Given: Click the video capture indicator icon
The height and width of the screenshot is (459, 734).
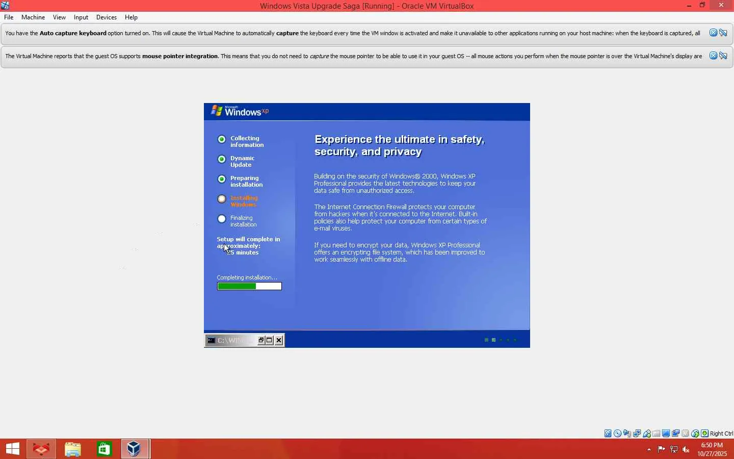Looking at the screenshot, I should (676, 433).
